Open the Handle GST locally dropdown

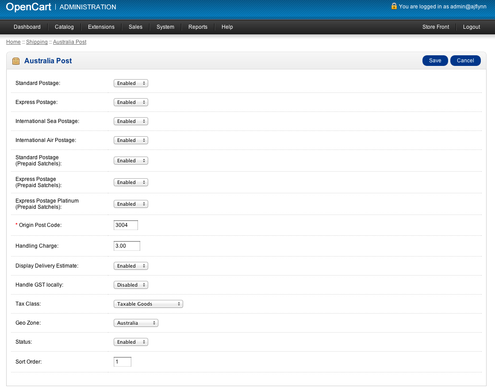[130, 285]
